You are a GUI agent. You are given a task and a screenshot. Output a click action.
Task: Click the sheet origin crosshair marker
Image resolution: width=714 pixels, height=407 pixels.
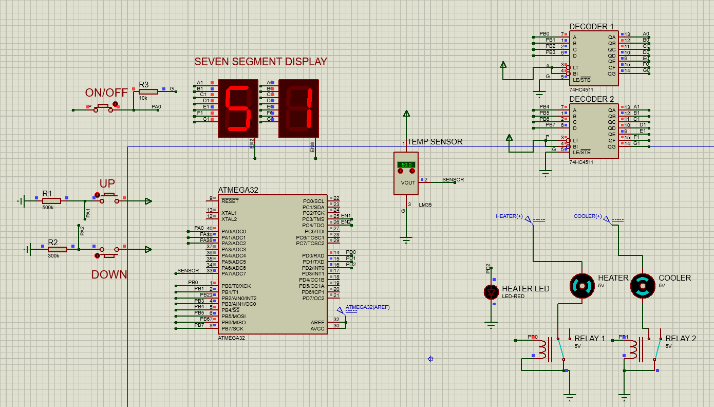(430, 359)
